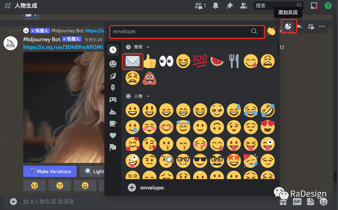Open the https://s.mj.run image link
Screen dimensions: 338x210
(x=63, y=47)
